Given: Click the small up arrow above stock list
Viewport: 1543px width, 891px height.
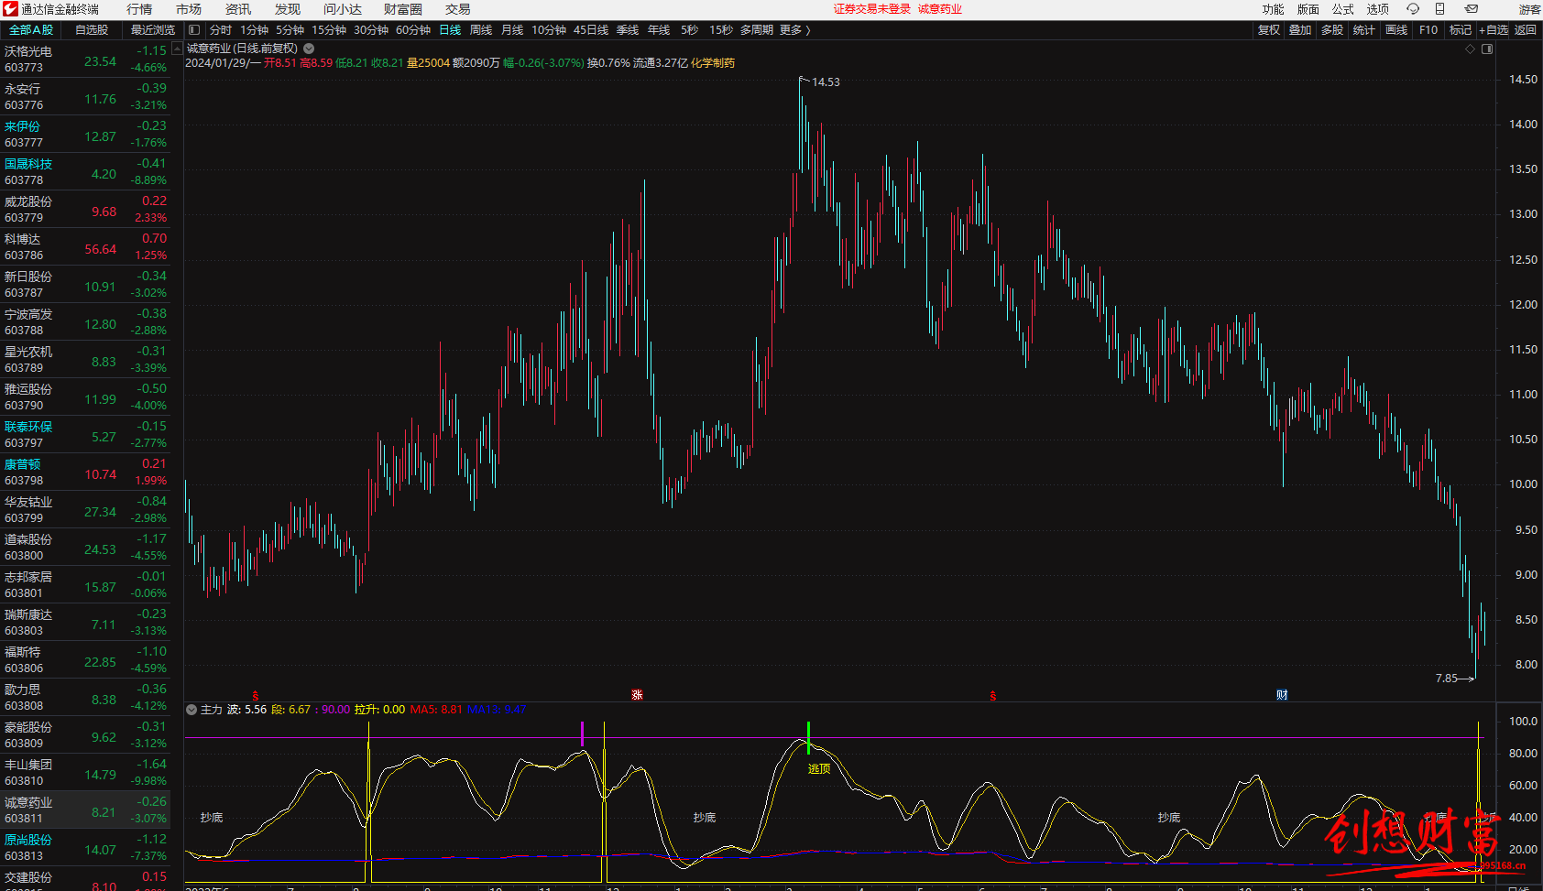Looking at the screenshot, I should [177, 49].
